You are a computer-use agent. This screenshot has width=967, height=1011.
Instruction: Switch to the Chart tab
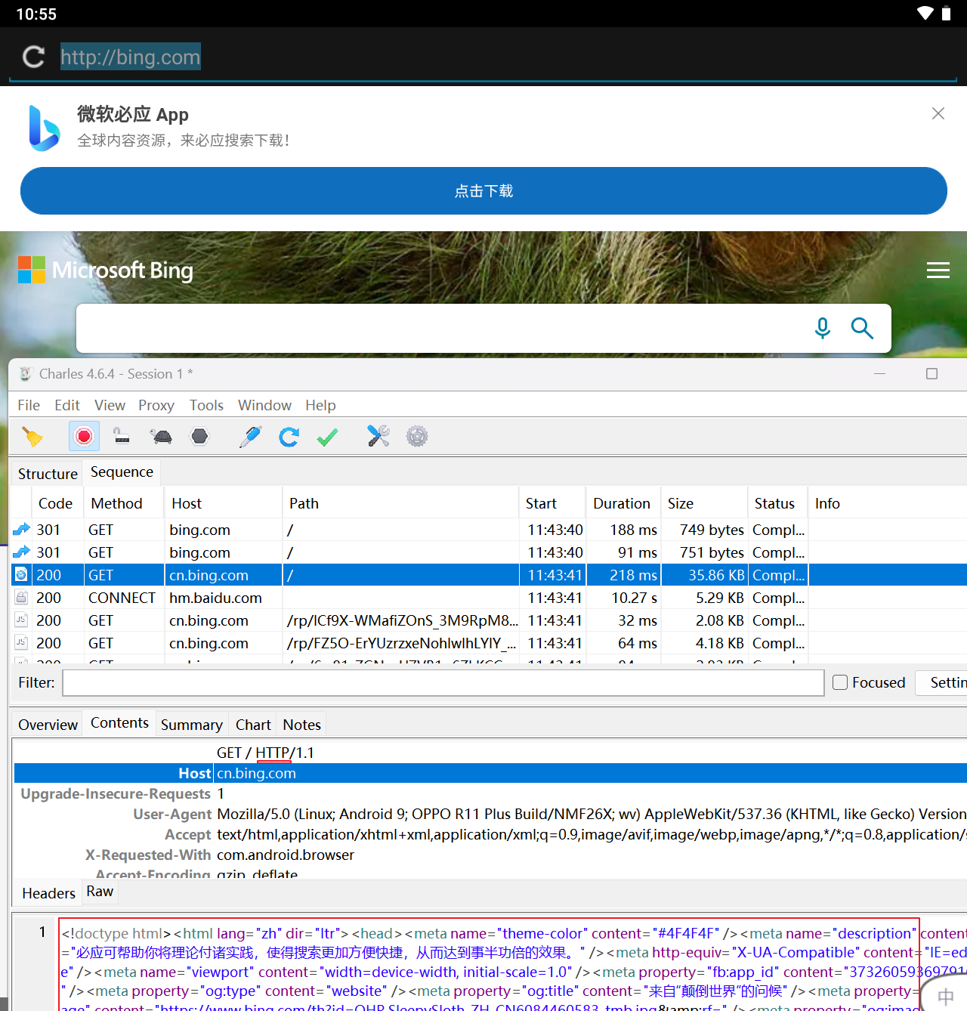(253, 725)
